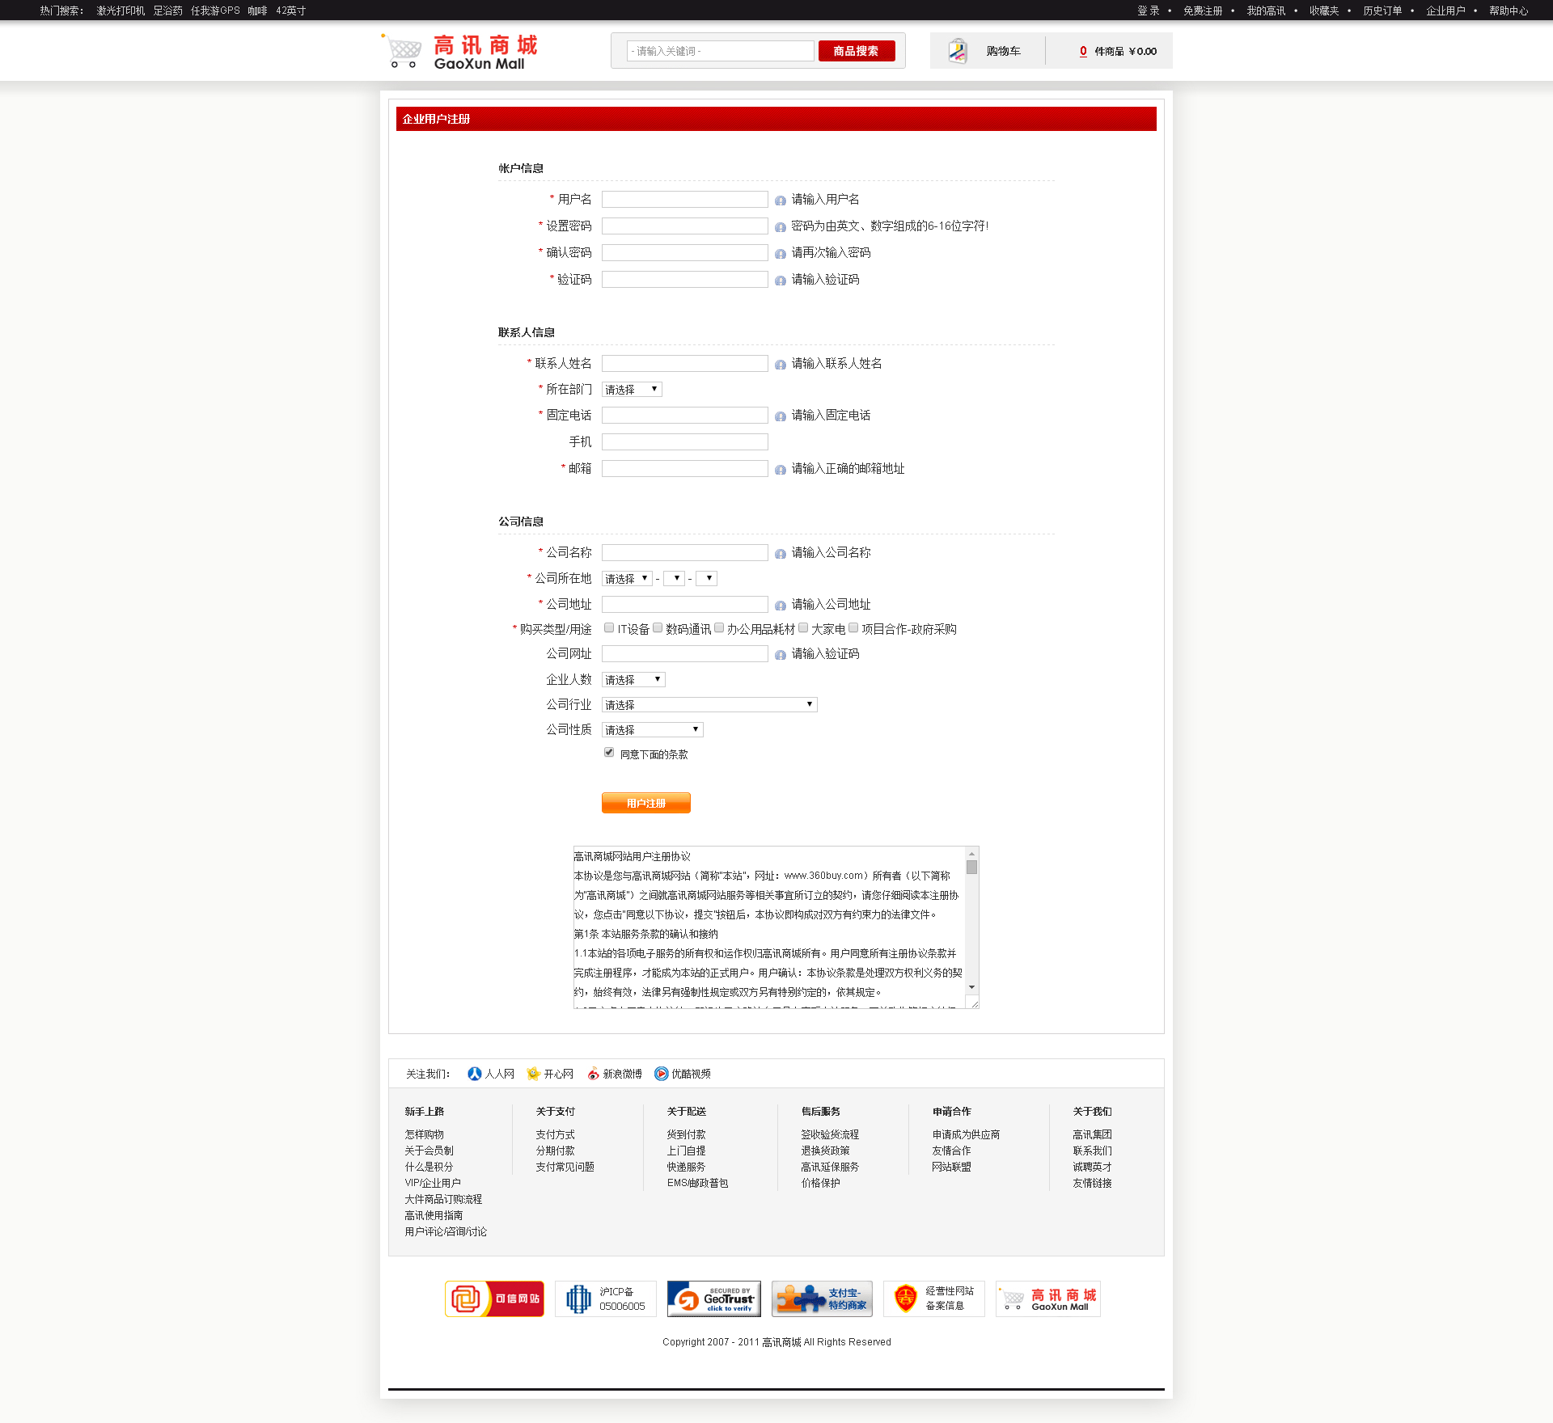Open the Renren social network icon
The height and width of the screenshot is (1423, 1553).
(475, 1074)
